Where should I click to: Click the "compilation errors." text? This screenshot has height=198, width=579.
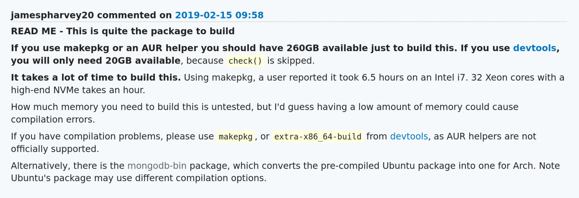click(x=53, y=120)
